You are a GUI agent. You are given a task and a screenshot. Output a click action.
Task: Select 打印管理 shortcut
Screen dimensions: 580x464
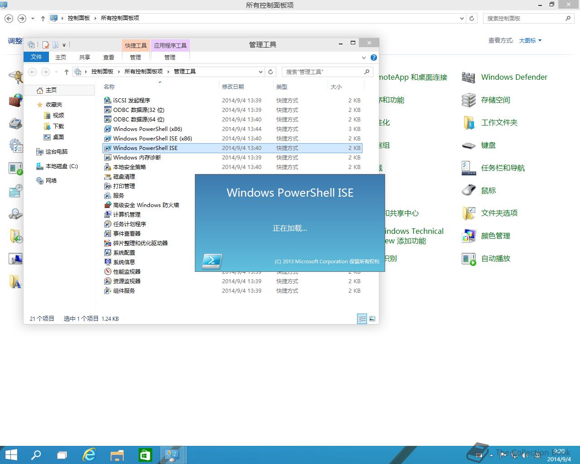coord(120,186)
